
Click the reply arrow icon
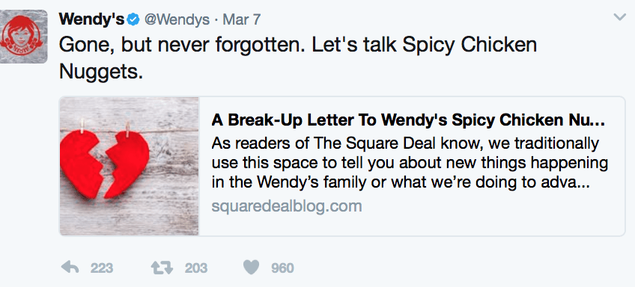[x=70, y=268]
